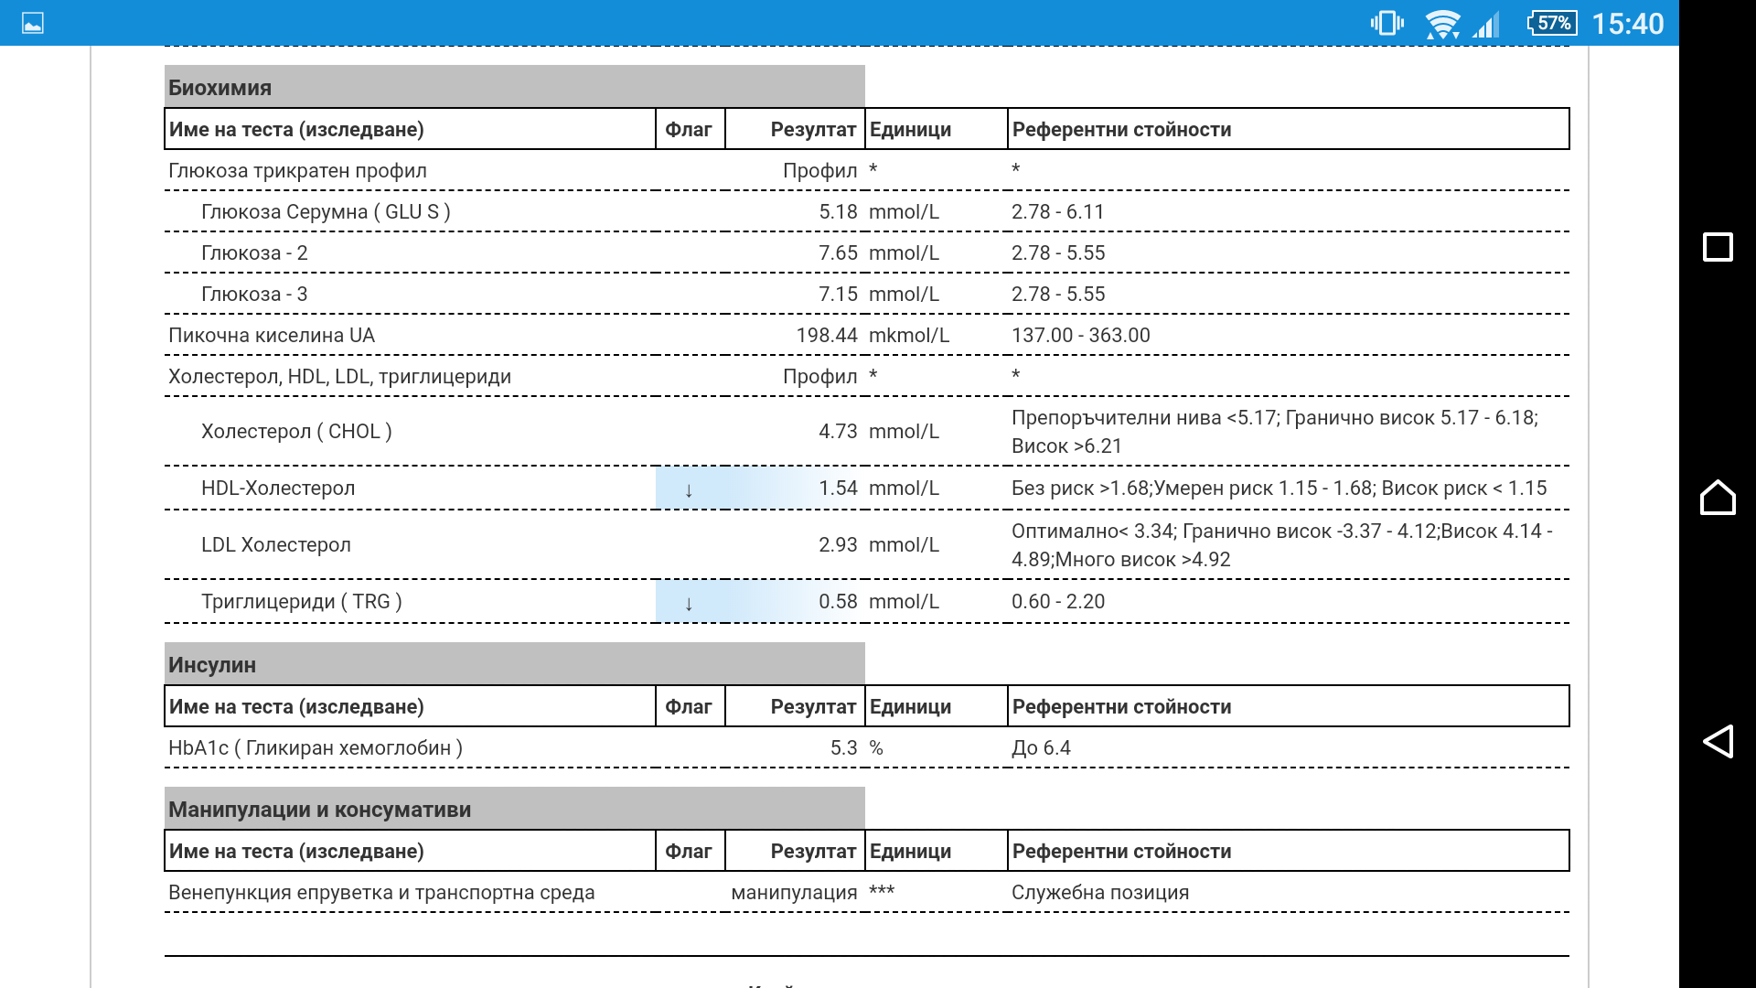Tap the Wi-Fi status icon
1756x988 pixels.
pyautogui.click(x=1442, y=24)
